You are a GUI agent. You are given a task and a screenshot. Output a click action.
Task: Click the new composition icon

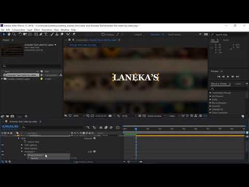pos(12,116)
